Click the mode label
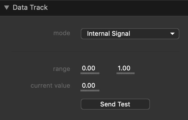 click(x=62, y=33)
